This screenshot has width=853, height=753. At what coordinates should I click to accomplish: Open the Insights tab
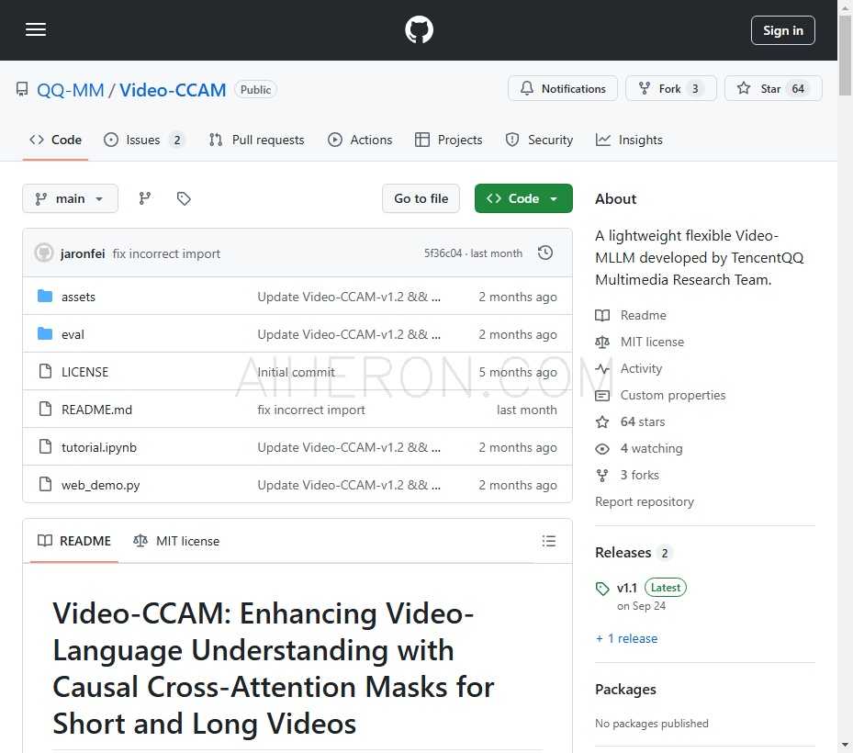[629, 140]
